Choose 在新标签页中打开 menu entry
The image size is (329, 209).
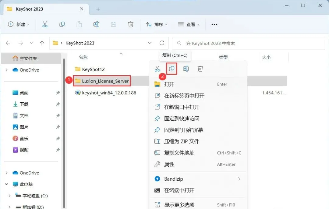pyautogui.click(x=198, y=96)
